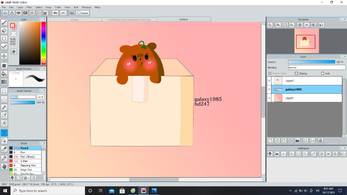
Task: Click the taskbar search box
Action: pos(47,191)
